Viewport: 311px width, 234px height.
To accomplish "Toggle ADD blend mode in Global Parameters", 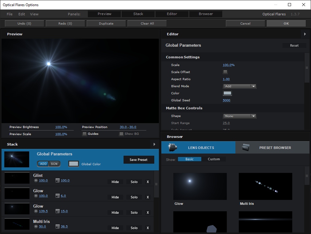I will (x=43, y=164).
